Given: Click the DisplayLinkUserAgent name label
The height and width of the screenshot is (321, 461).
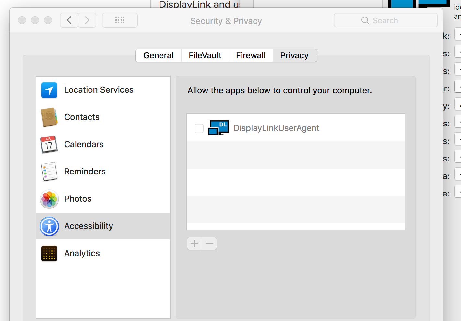Looking at the screenshot, I should click(x=277, y=128).
